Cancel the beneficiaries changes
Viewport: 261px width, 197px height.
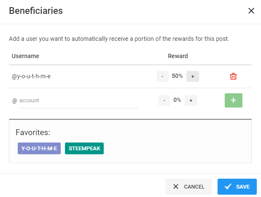(188, 186)
